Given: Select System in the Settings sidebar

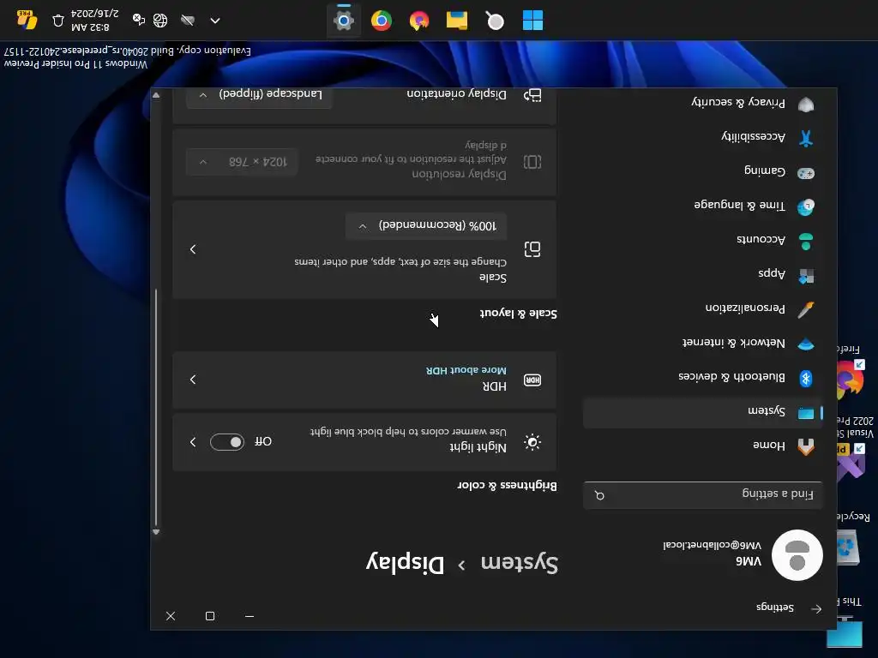Looking at the screenshot, I should click(703, 411).
